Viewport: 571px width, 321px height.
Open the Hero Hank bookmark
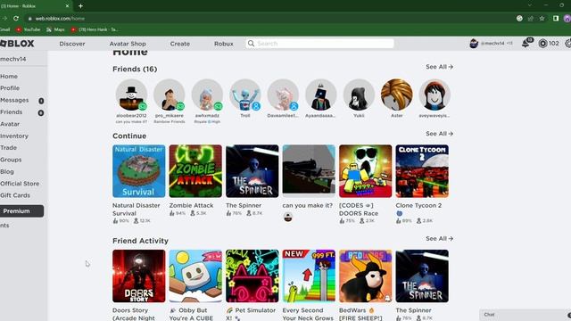click(95, 29)
